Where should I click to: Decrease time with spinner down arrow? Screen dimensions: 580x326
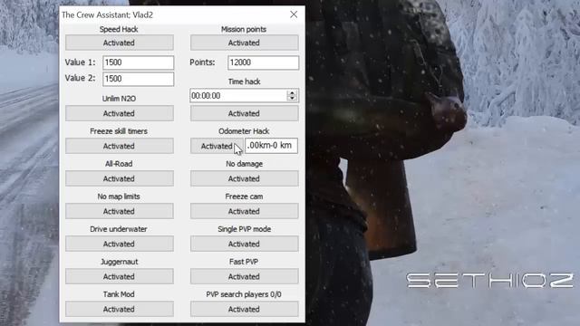click(x=292, y=99)
